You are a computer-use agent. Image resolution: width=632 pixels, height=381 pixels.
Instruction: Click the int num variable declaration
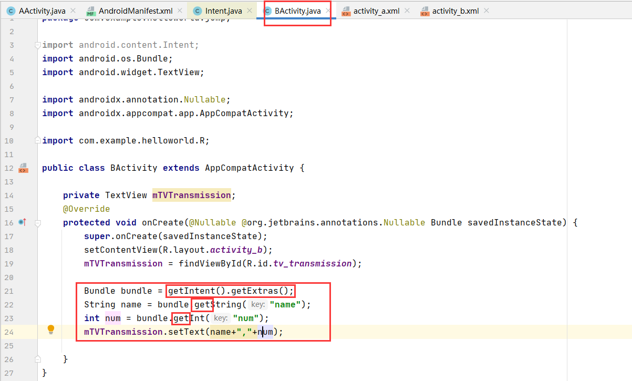point(113,318)
